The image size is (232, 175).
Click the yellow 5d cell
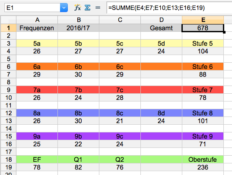coord(161,43)
